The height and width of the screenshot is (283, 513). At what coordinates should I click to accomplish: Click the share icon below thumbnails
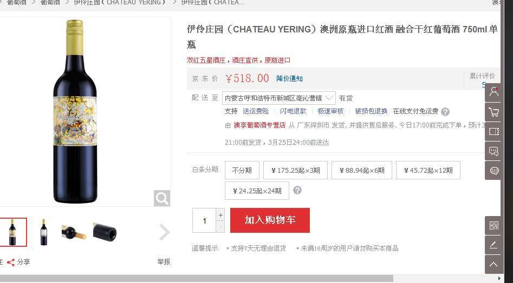(x=11, y=262)
